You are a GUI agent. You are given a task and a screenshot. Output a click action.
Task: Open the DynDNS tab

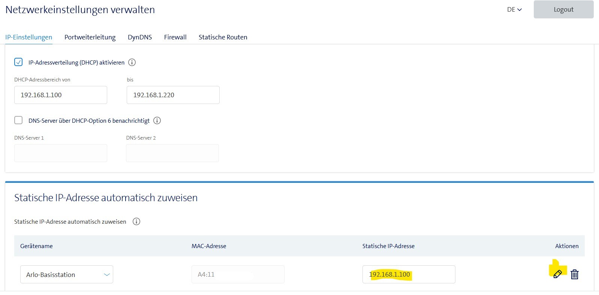click(140, 37)
